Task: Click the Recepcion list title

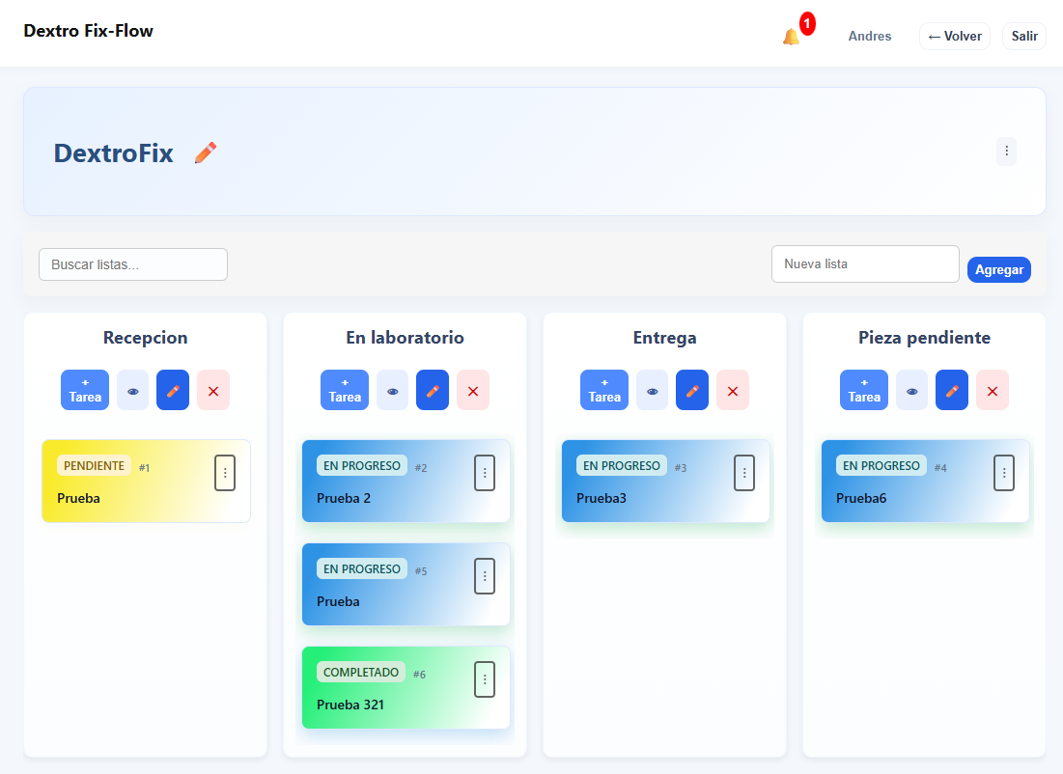Action: coord(145,338)
